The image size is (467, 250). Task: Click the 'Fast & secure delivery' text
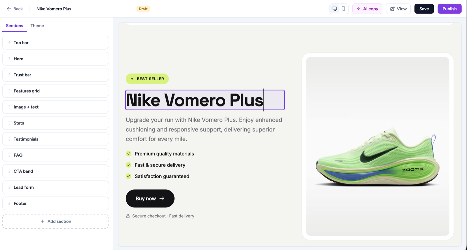click(x=160, y=165)
